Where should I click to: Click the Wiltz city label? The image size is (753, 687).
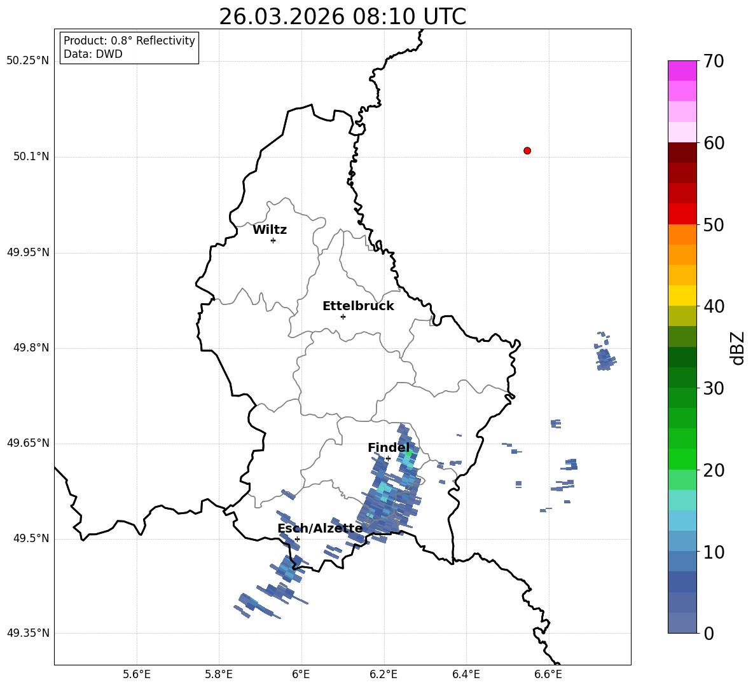270,230
